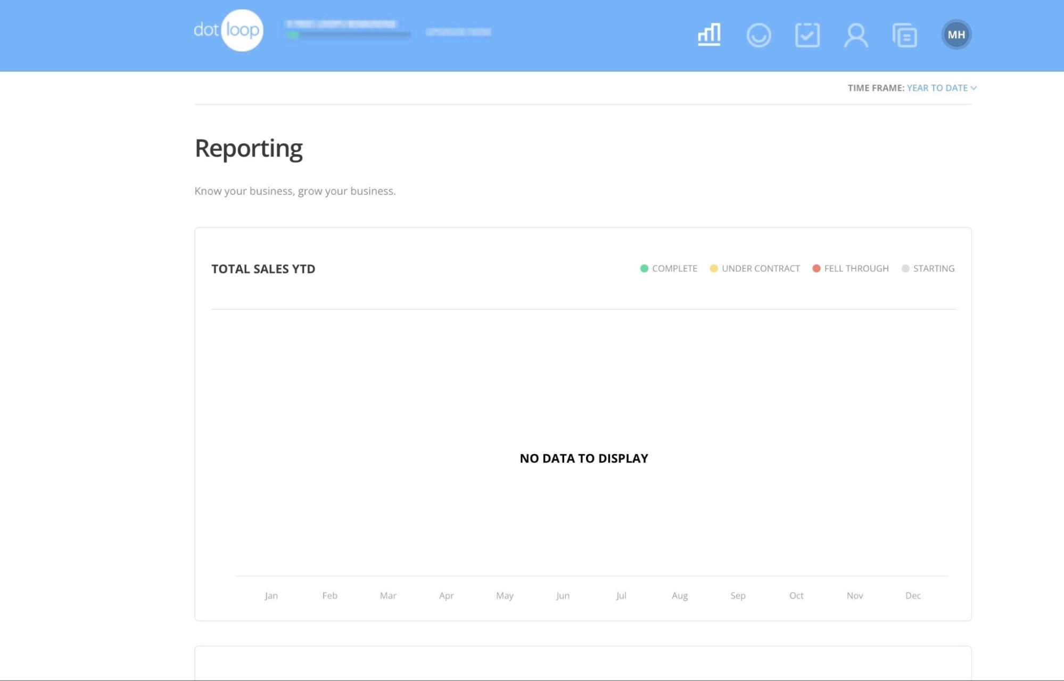Click the blurred upgrade label in header

pos(459,32)
